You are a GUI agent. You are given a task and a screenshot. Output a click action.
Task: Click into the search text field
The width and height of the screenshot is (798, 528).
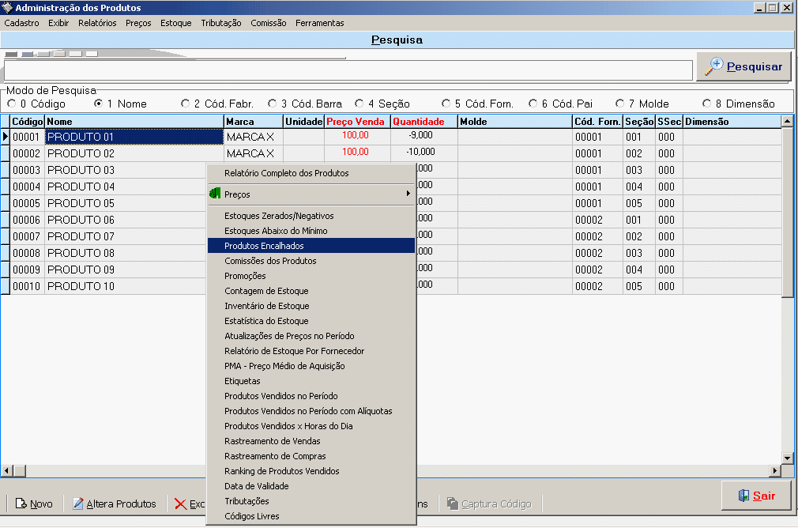(x=348, y=70)
